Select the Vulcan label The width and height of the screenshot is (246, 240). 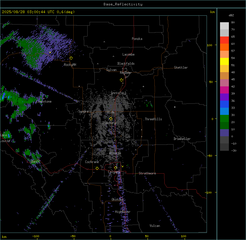click(x=155, y=226)
